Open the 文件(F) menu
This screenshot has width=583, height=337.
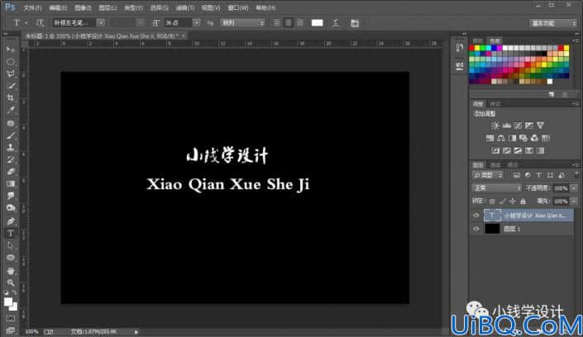[32, 7]
